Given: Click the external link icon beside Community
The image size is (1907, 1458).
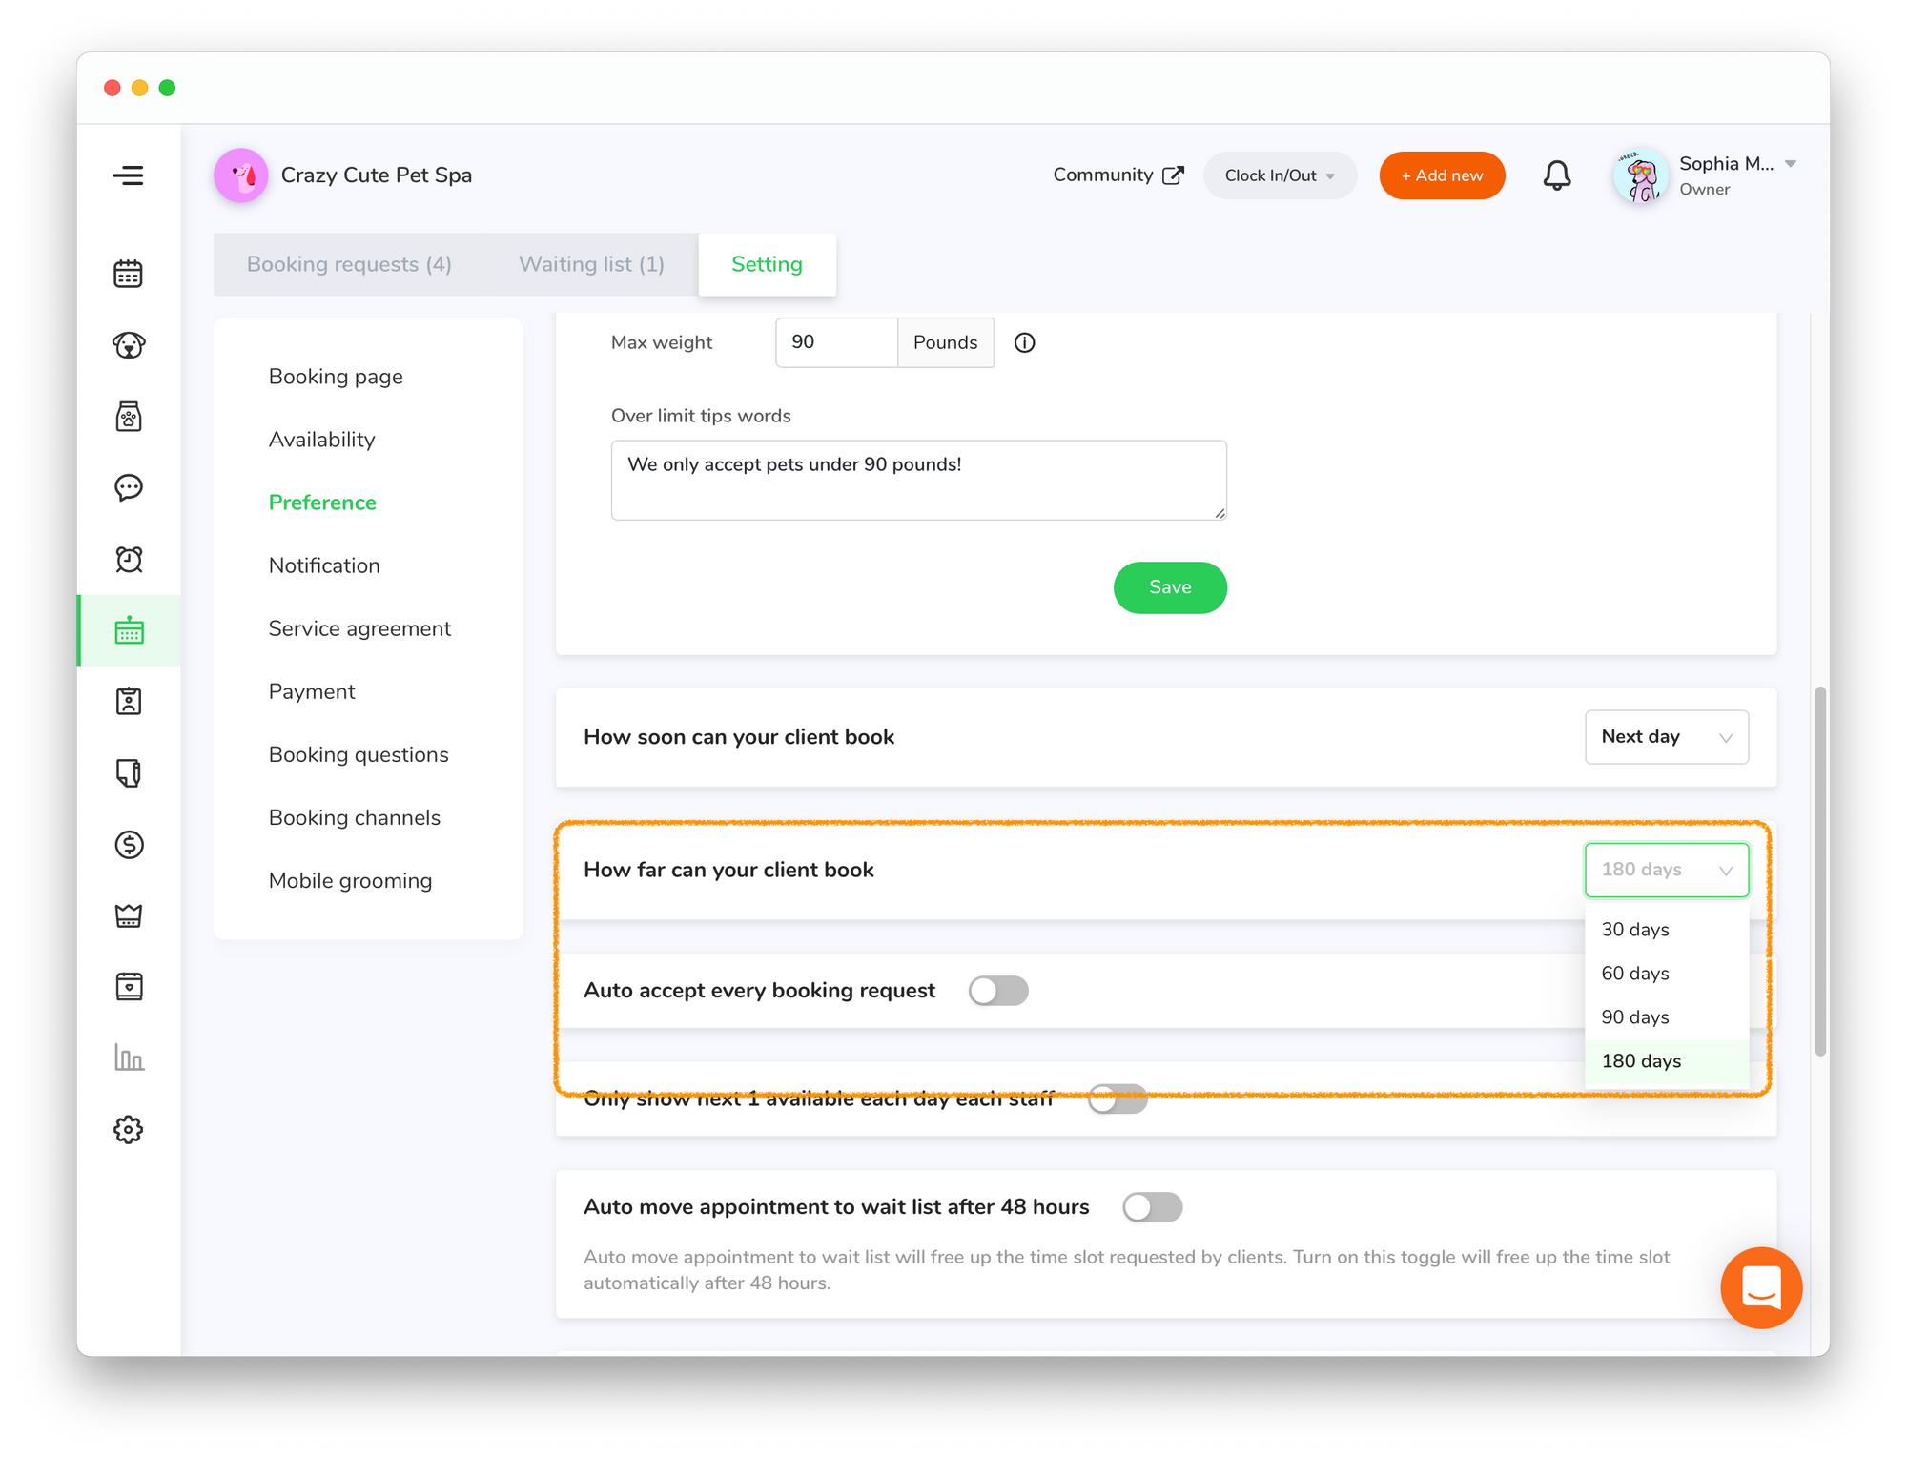Looking at the screenshot, I should pyautogui.click(x=1173, y=175).
